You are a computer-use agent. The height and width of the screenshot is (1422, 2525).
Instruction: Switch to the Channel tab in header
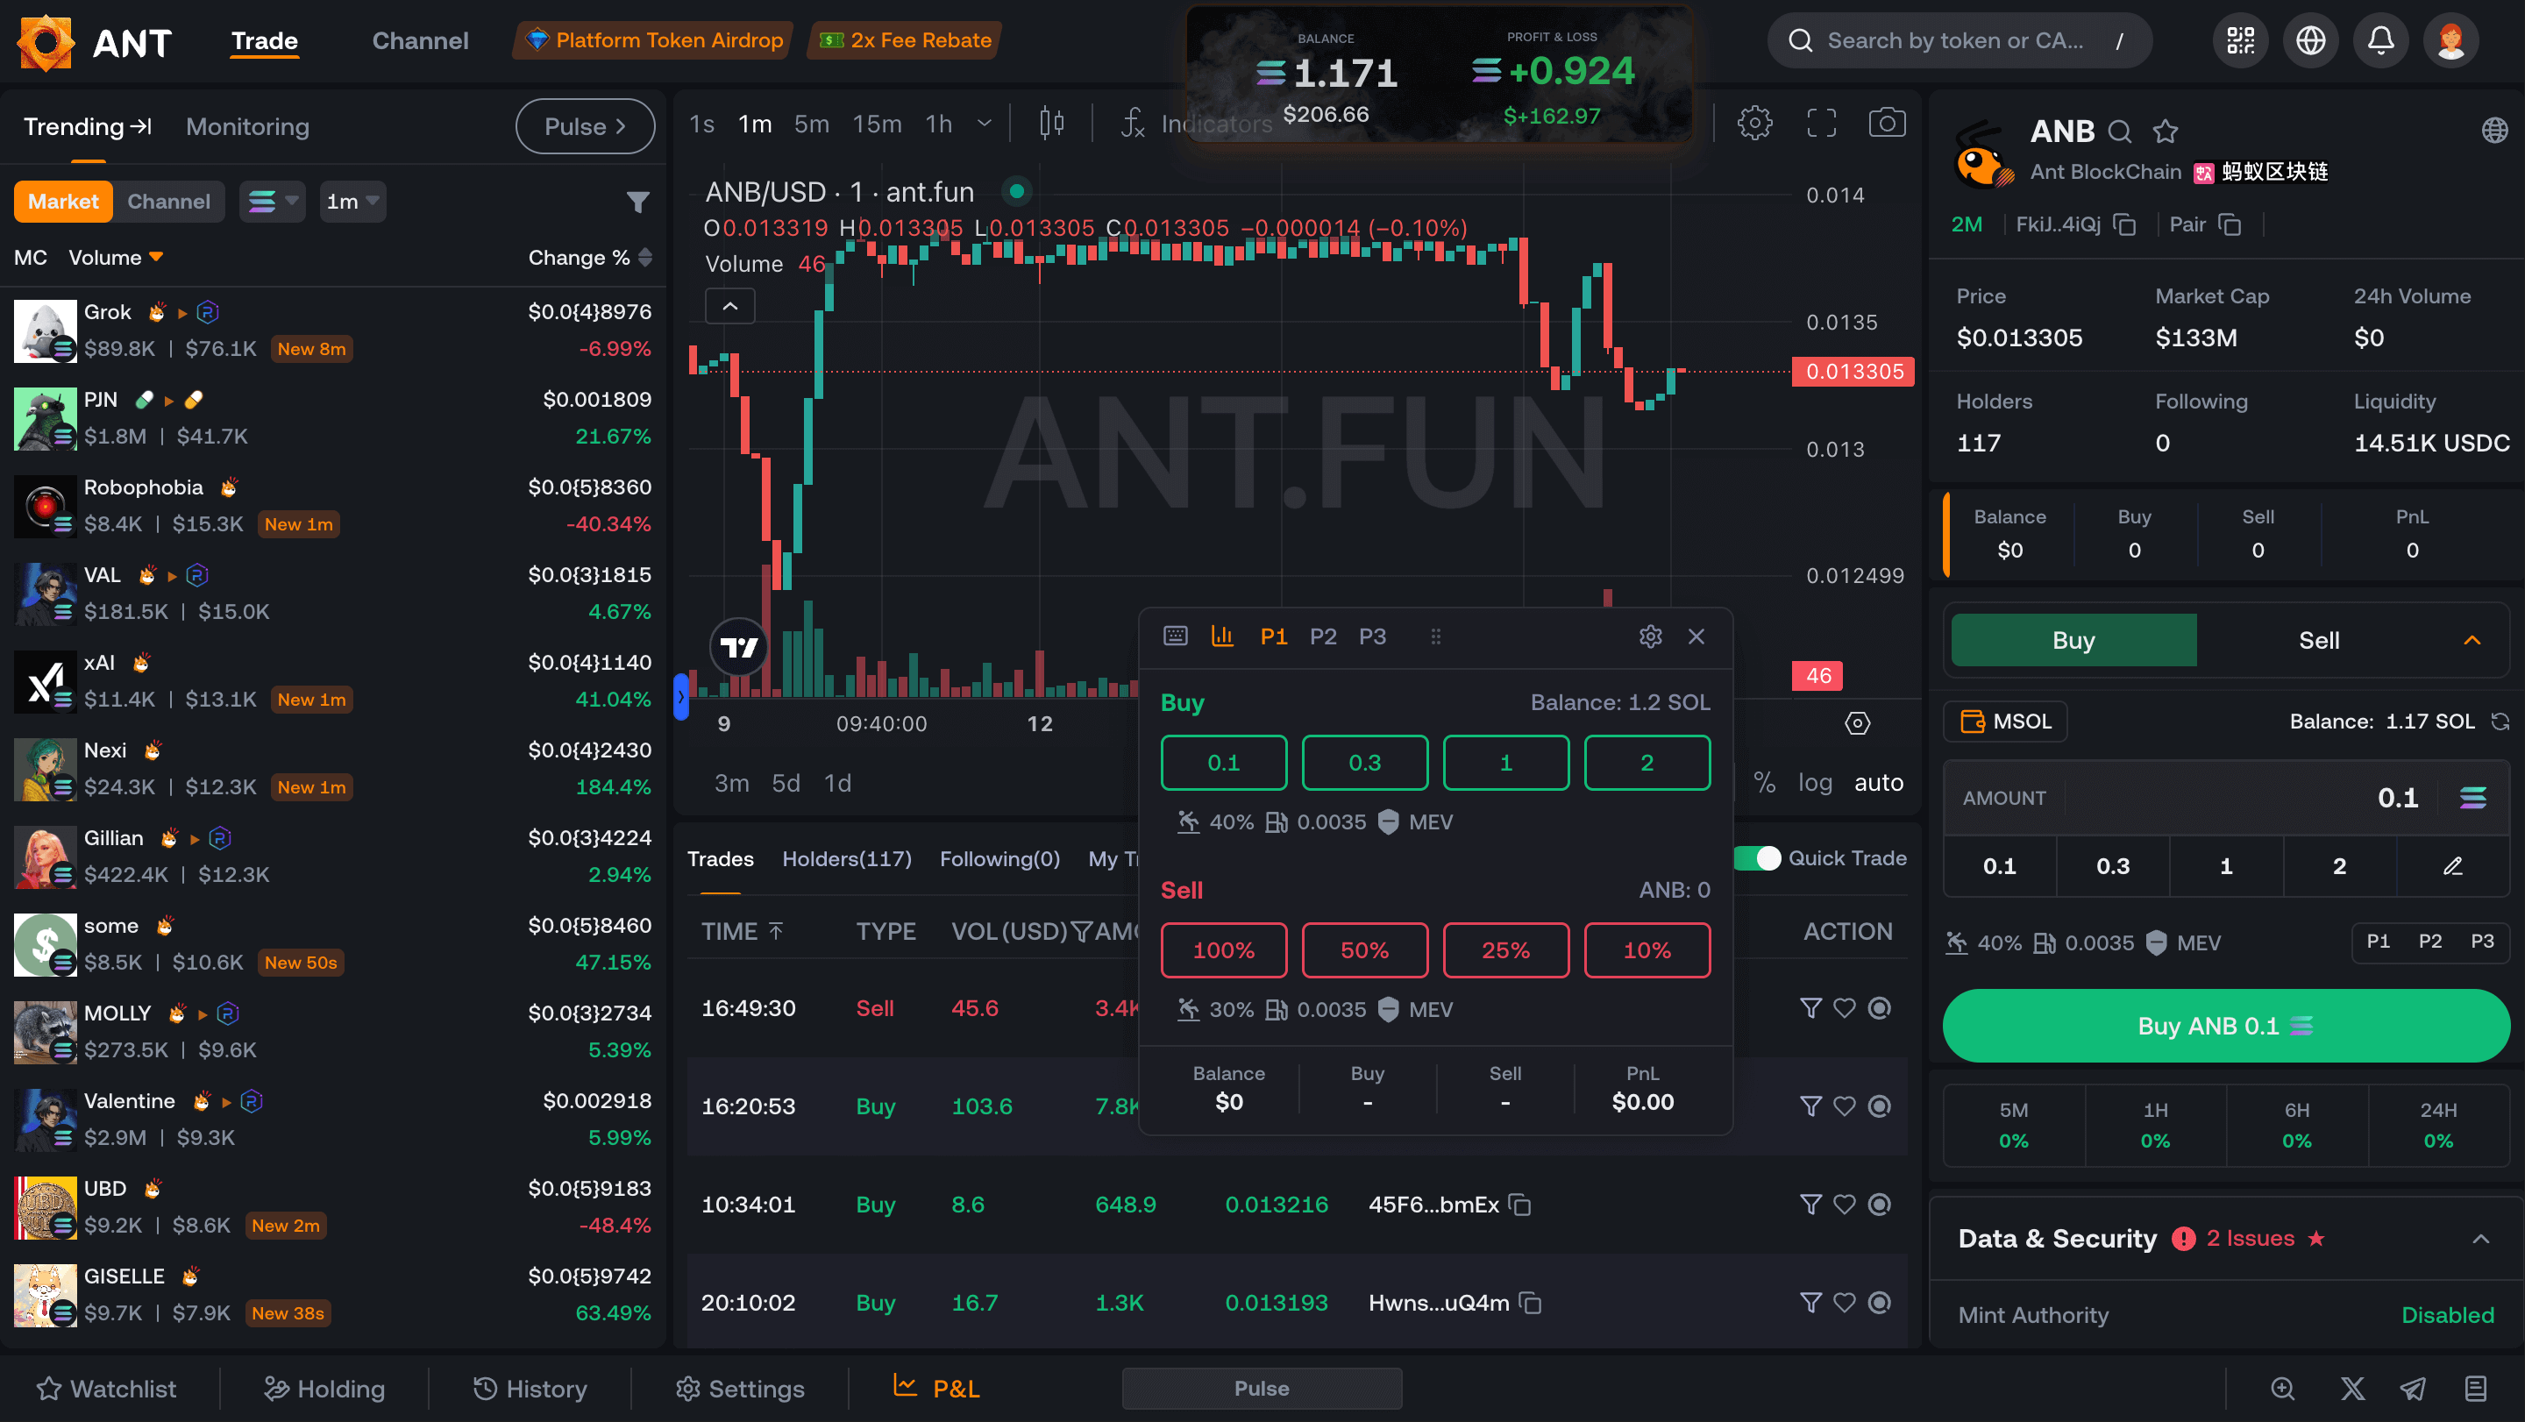point(421,40)
